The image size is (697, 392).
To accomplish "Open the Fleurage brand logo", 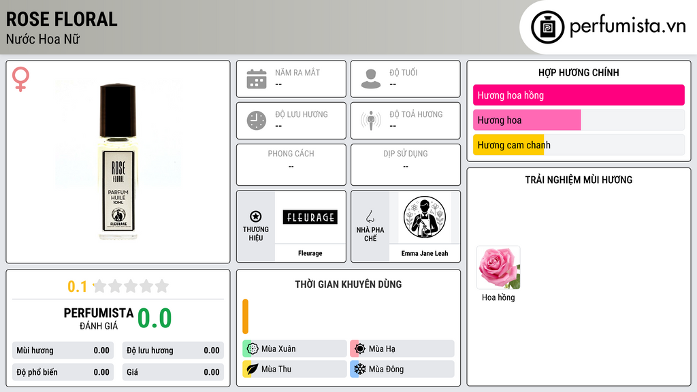I will click(x=310, y=217).
